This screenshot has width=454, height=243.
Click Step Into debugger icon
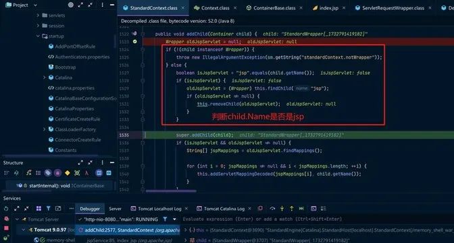pos(282,209)
